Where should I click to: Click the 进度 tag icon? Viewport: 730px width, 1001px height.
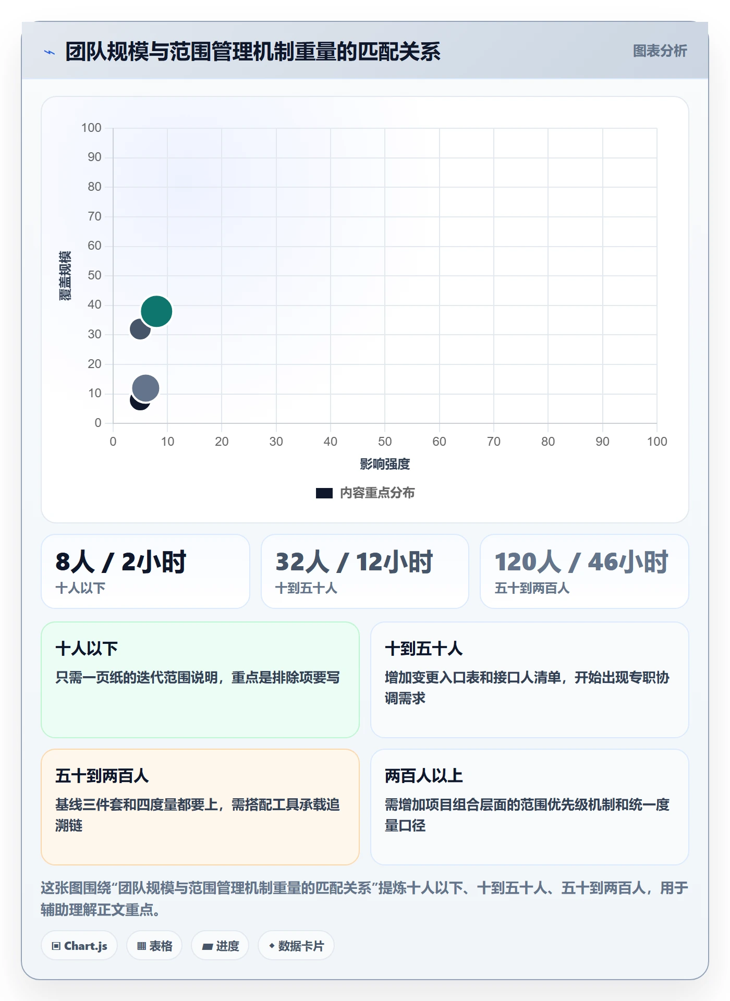point(207,946)
